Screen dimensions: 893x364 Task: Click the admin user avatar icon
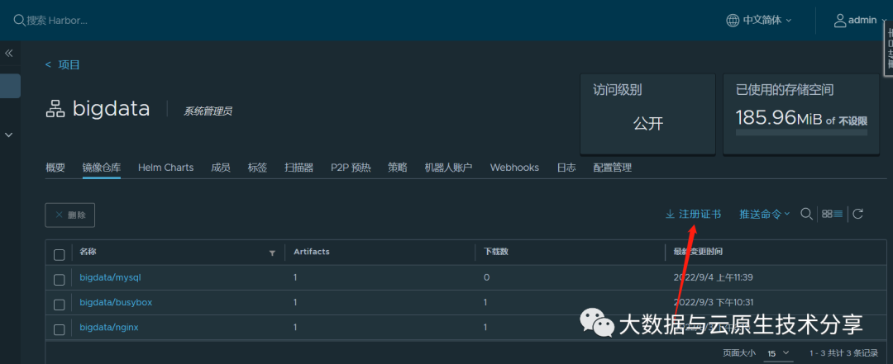coord(839,21)
